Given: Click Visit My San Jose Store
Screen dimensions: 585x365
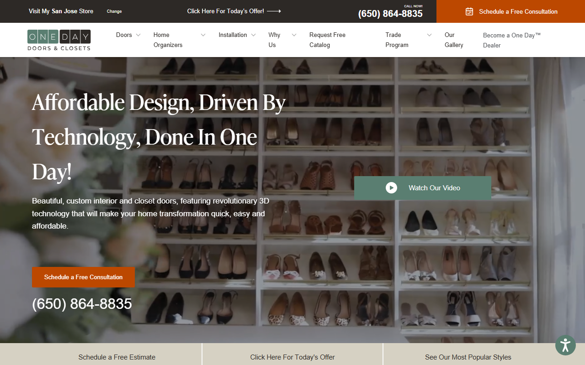Looking at the screenshot, I should pyautogui.click(x=61, y=11).
